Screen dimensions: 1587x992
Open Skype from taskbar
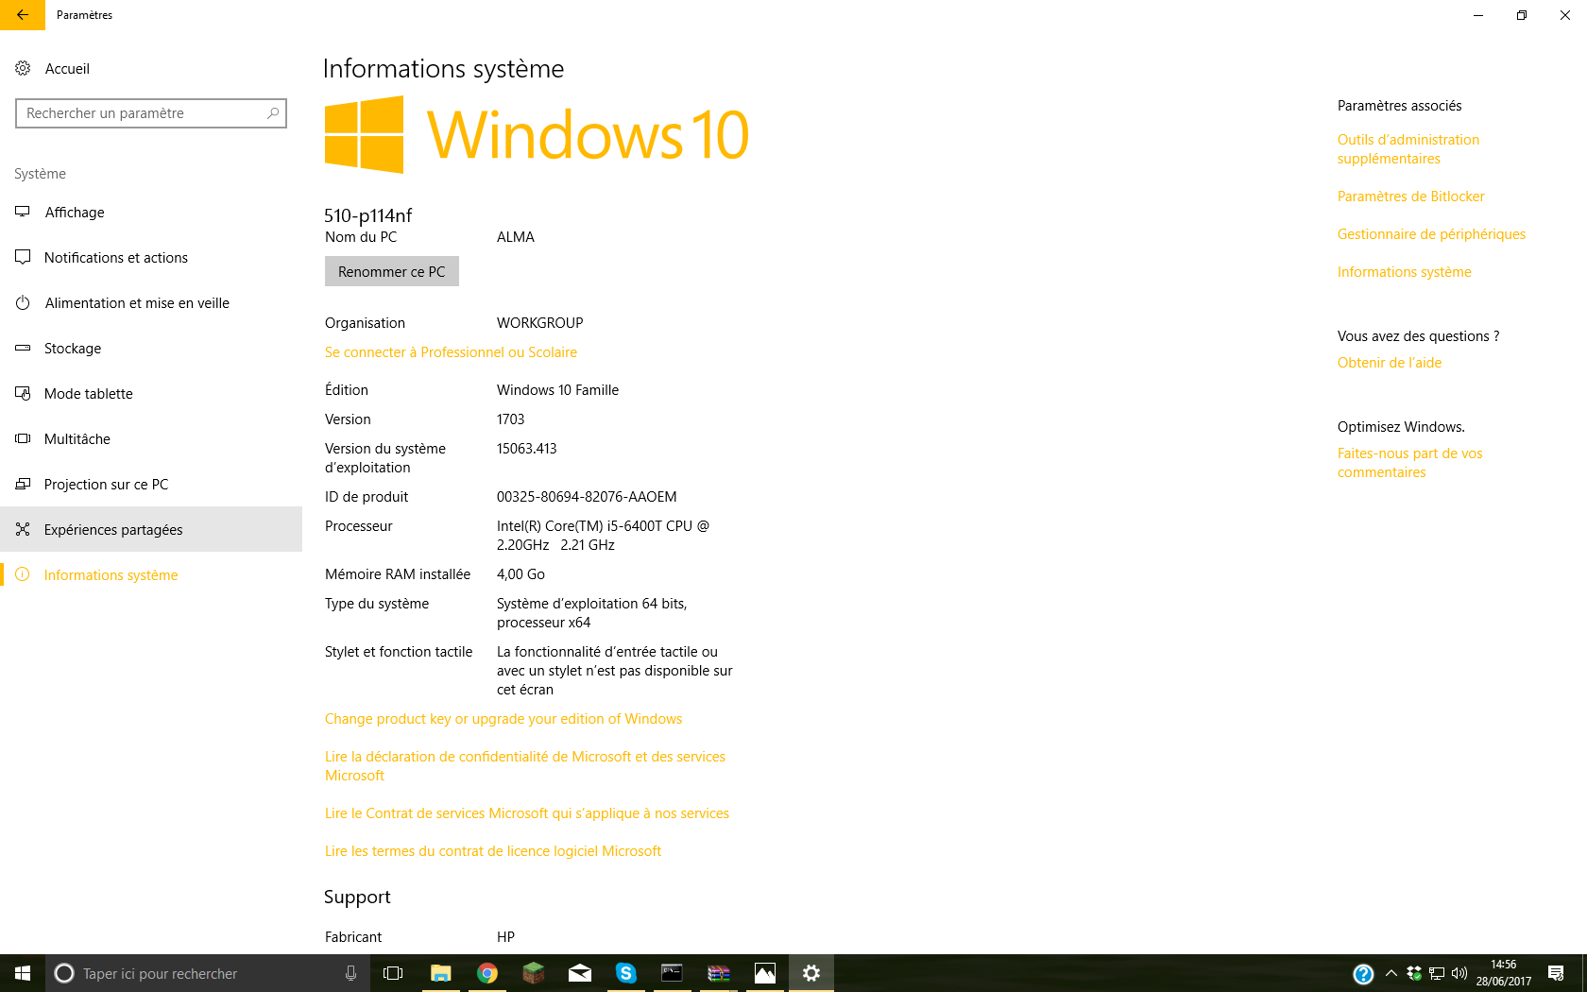[625, 973]
